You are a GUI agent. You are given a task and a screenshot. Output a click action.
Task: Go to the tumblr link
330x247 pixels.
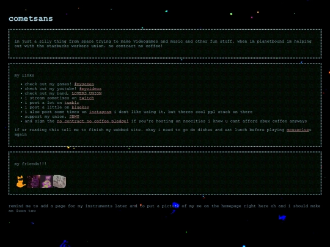click(71, 102)
